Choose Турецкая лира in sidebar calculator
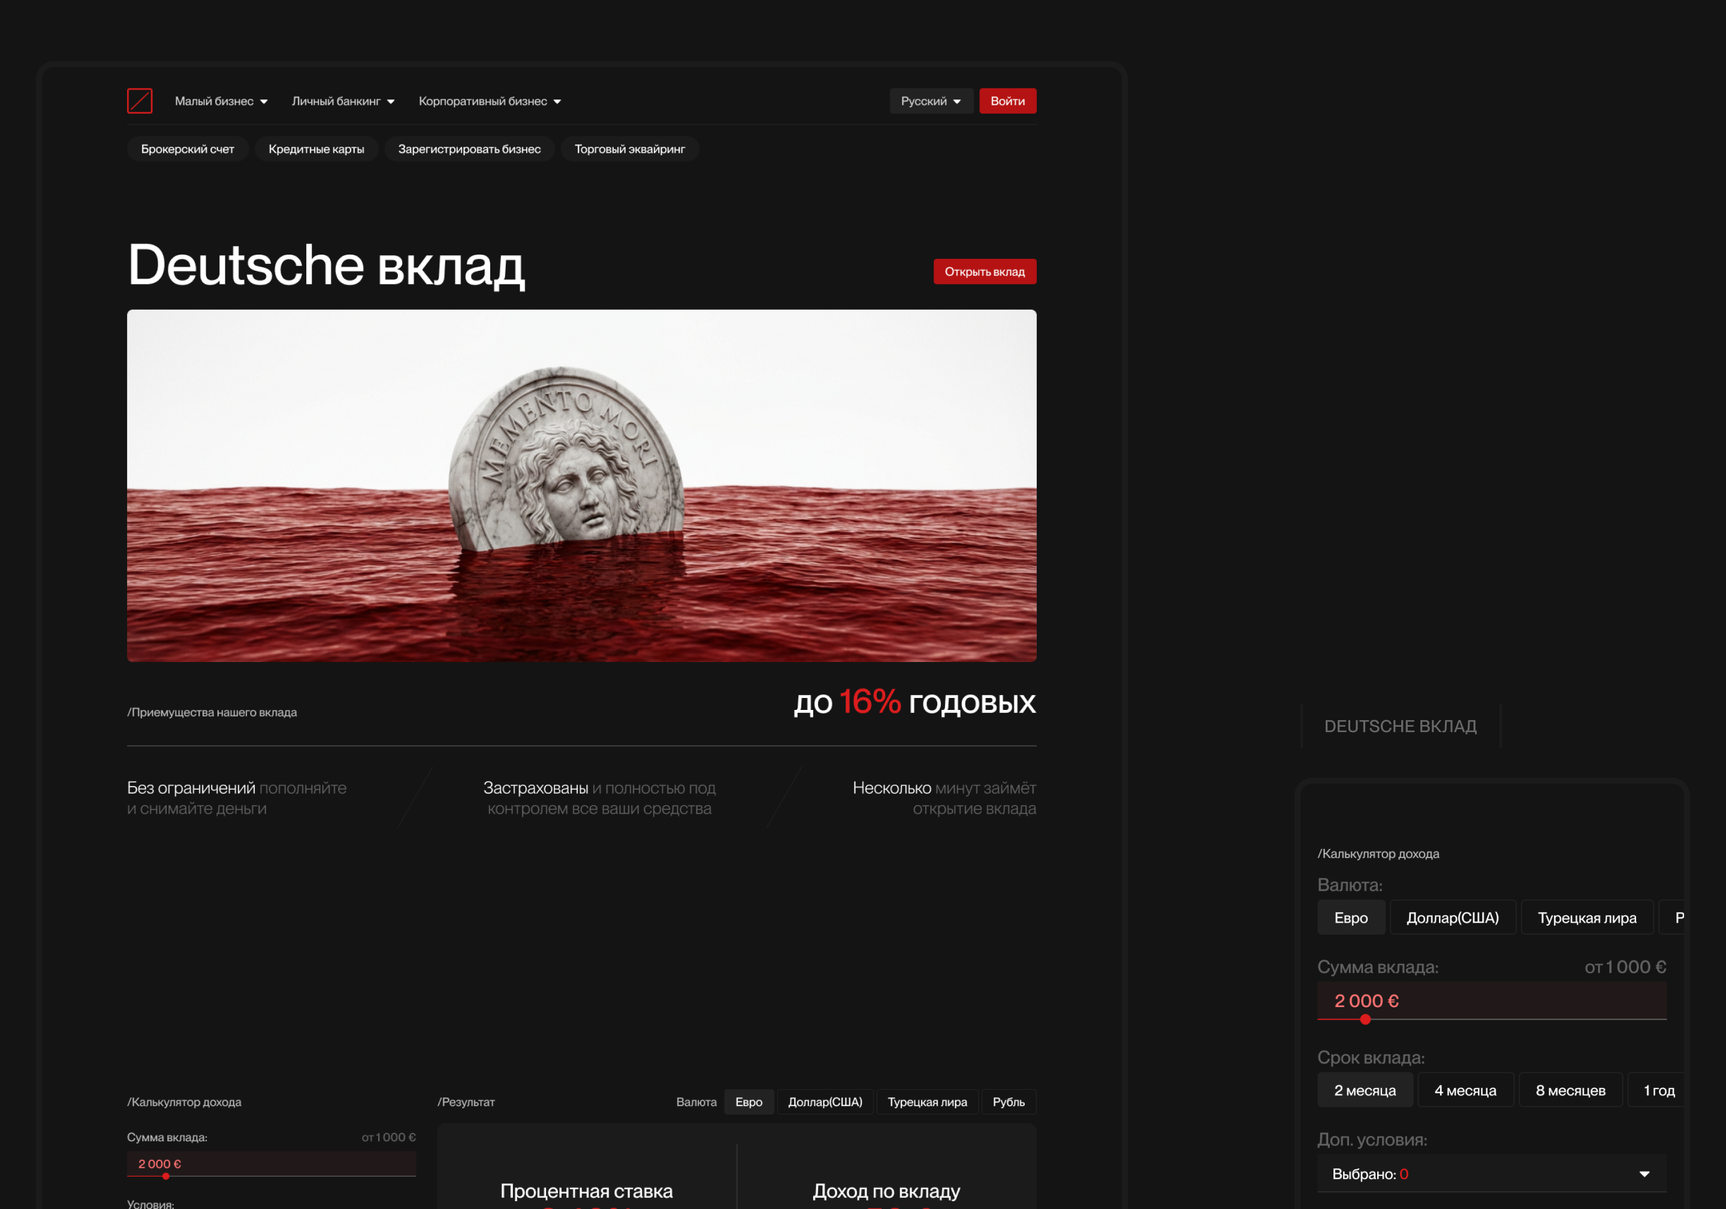The image size is (1726, 1209). click(1587, 917)
